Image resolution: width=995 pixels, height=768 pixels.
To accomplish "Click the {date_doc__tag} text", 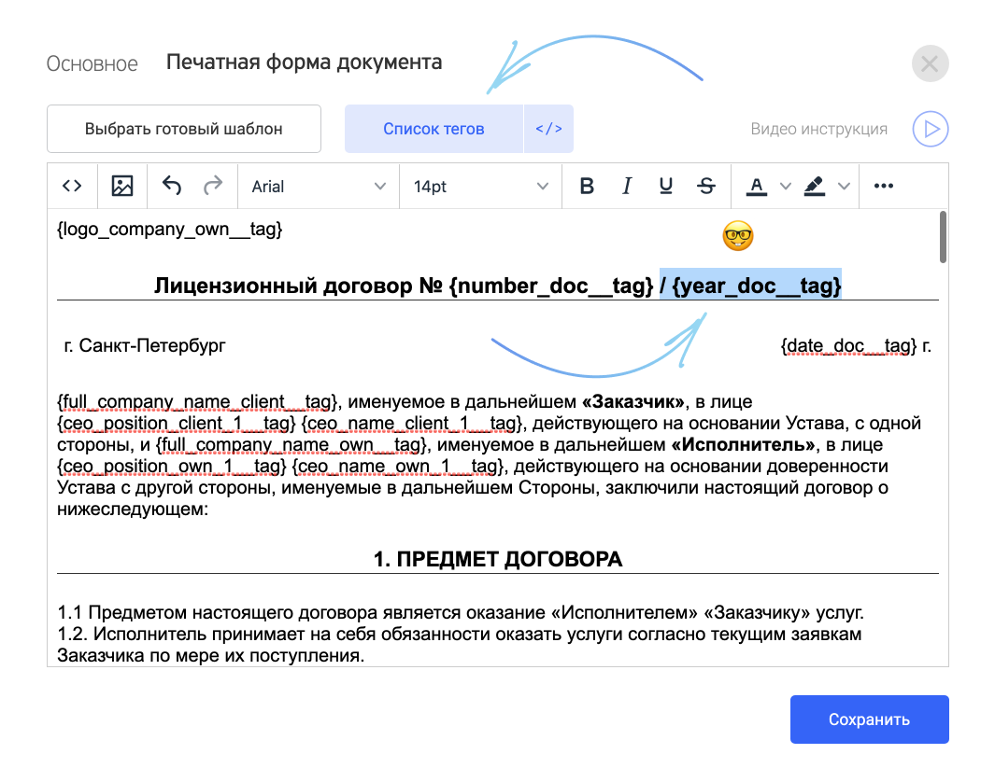I will (849, 346).
